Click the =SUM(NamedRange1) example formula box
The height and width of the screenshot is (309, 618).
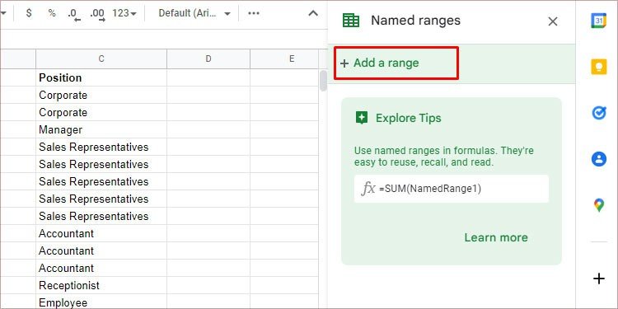click(x=452, y=189)
